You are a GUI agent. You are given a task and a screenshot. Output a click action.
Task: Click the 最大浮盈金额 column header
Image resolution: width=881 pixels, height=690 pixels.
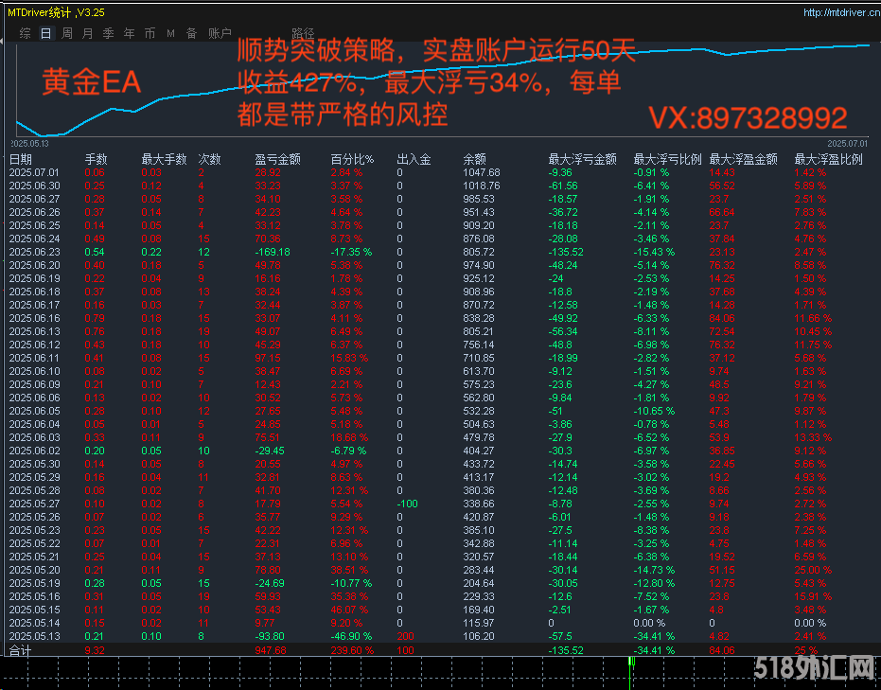click(x=744, y=160)
